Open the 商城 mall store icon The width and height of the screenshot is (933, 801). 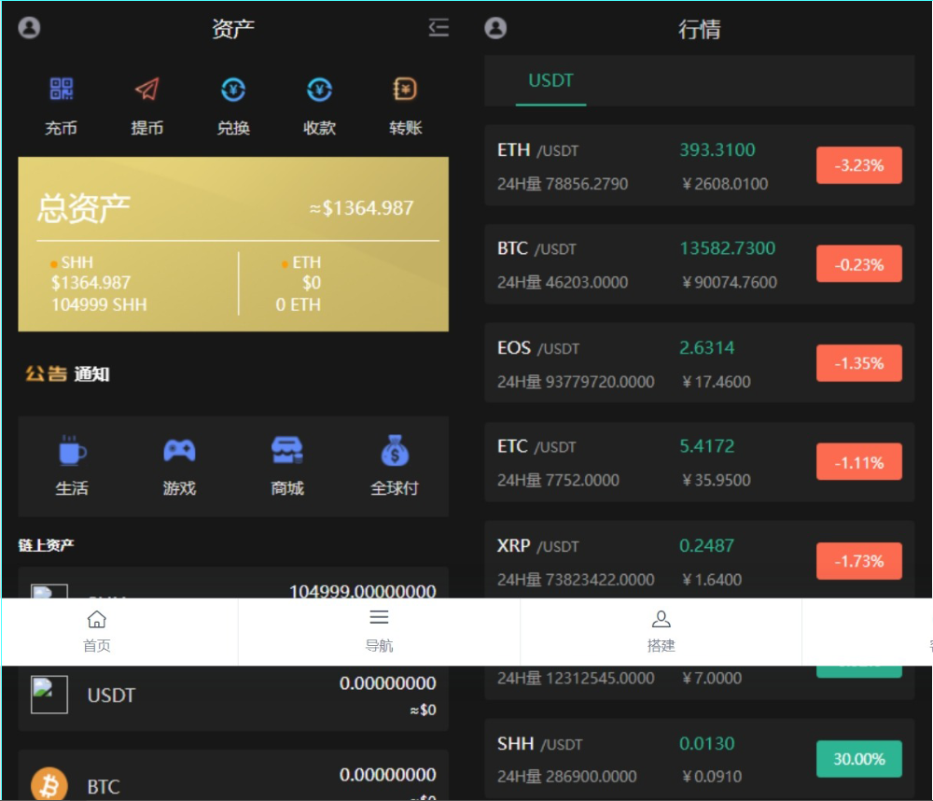(x=287, y=452)
